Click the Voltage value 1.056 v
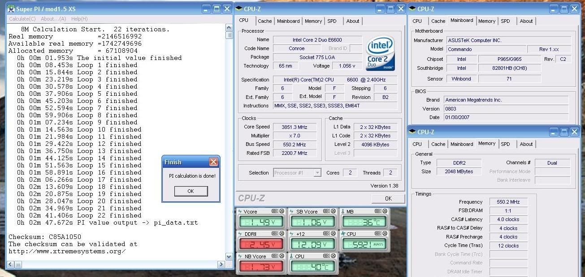 (347, 66)
